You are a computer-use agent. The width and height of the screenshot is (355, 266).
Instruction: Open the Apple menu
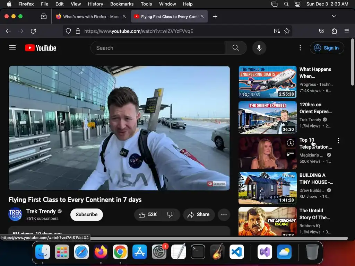point(9,4)
